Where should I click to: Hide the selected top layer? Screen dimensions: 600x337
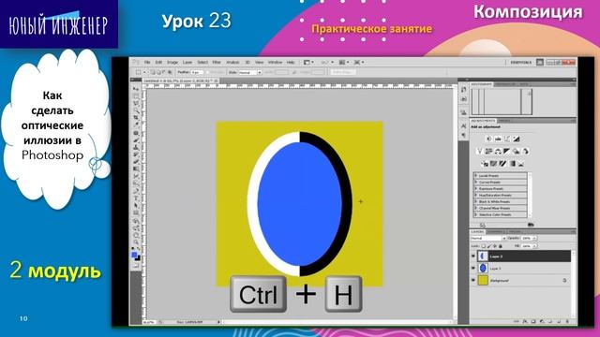point(473,256)
